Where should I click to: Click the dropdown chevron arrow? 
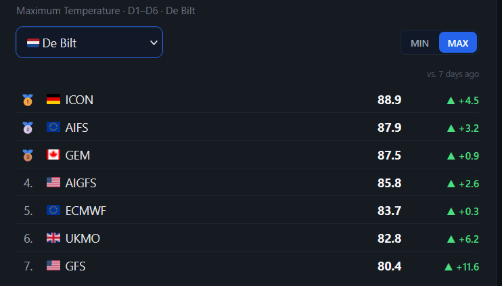click(x=154, y=43)
